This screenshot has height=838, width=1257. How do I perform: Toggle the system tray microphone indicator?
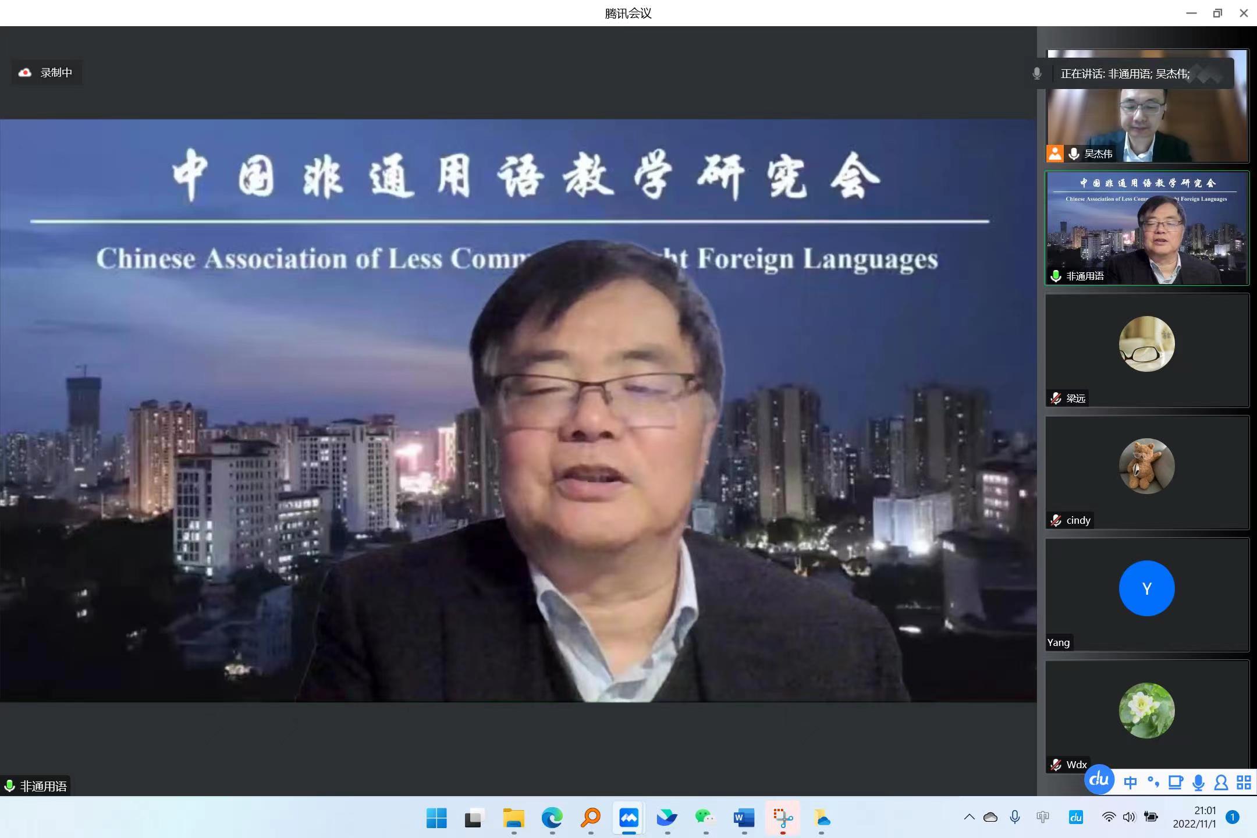click(x=1015, y=817)
